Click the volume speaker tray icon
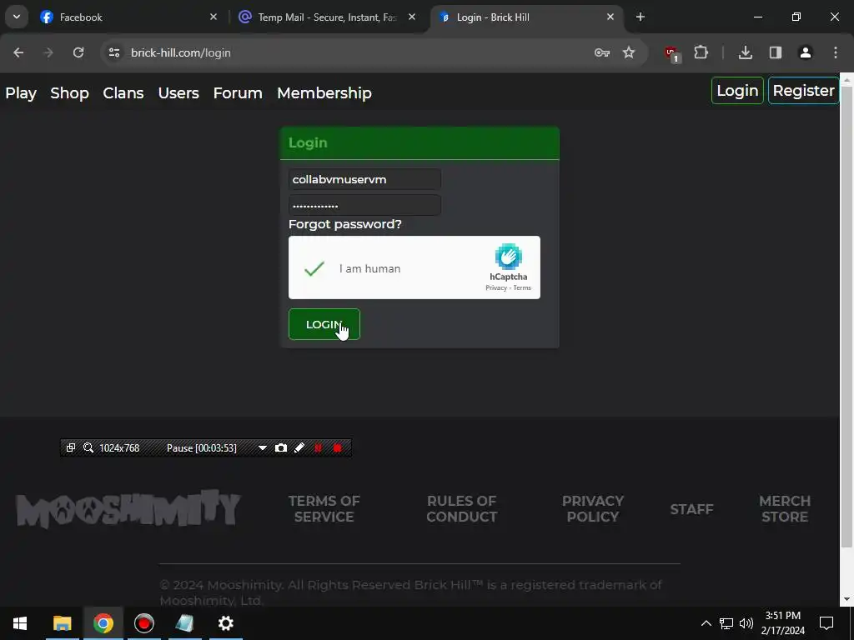This screenshot has height=640, width=854. pyautogui.click(x=746, y=623)
